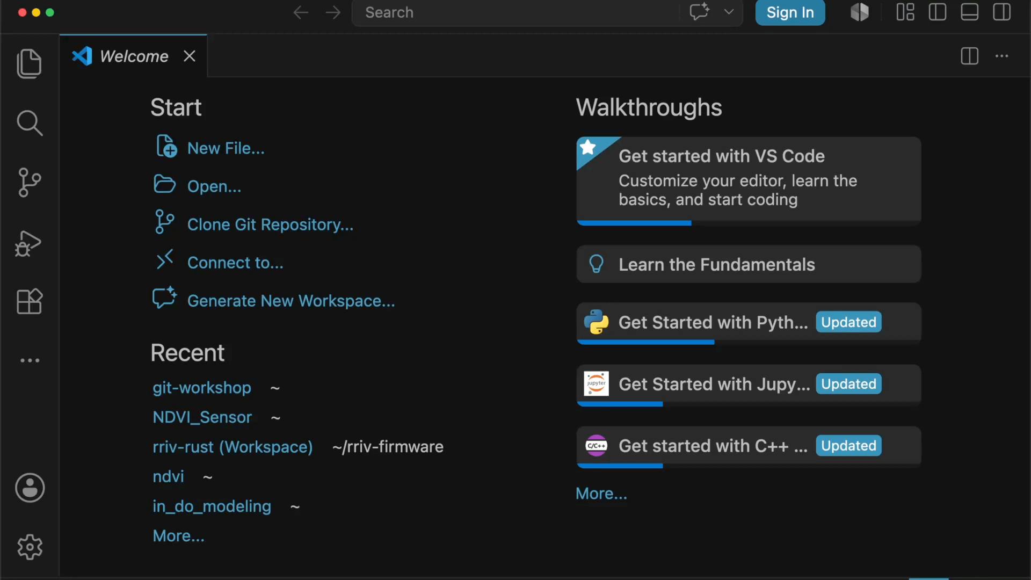Open the Accounts menu icon

pos(30,488)
